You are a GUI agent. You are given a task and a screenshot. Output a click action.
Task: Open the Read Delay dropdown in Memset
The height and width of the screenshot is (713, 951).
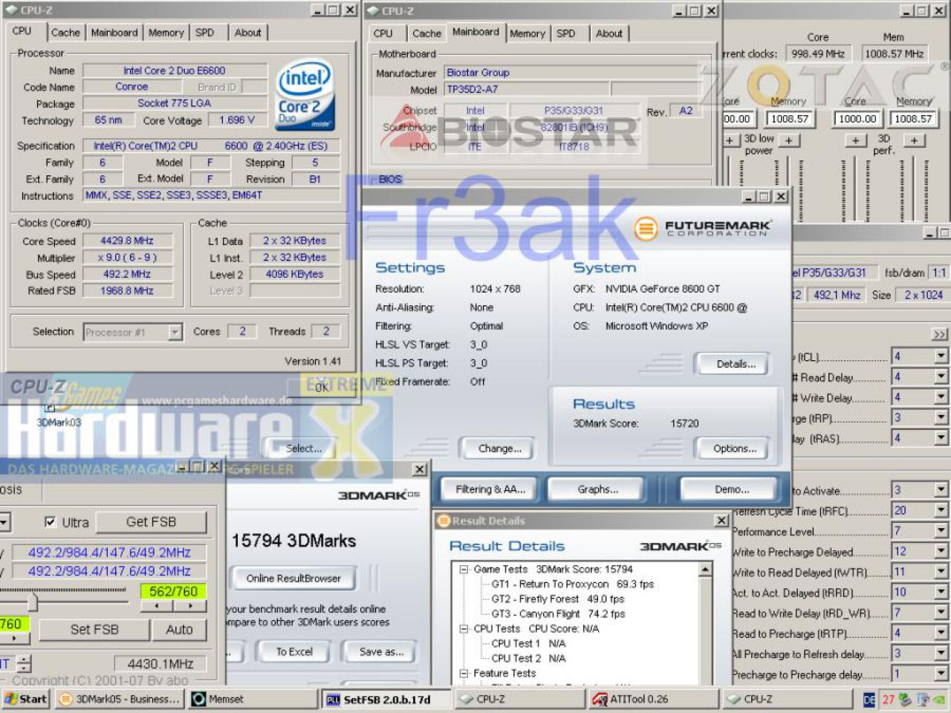941,377
